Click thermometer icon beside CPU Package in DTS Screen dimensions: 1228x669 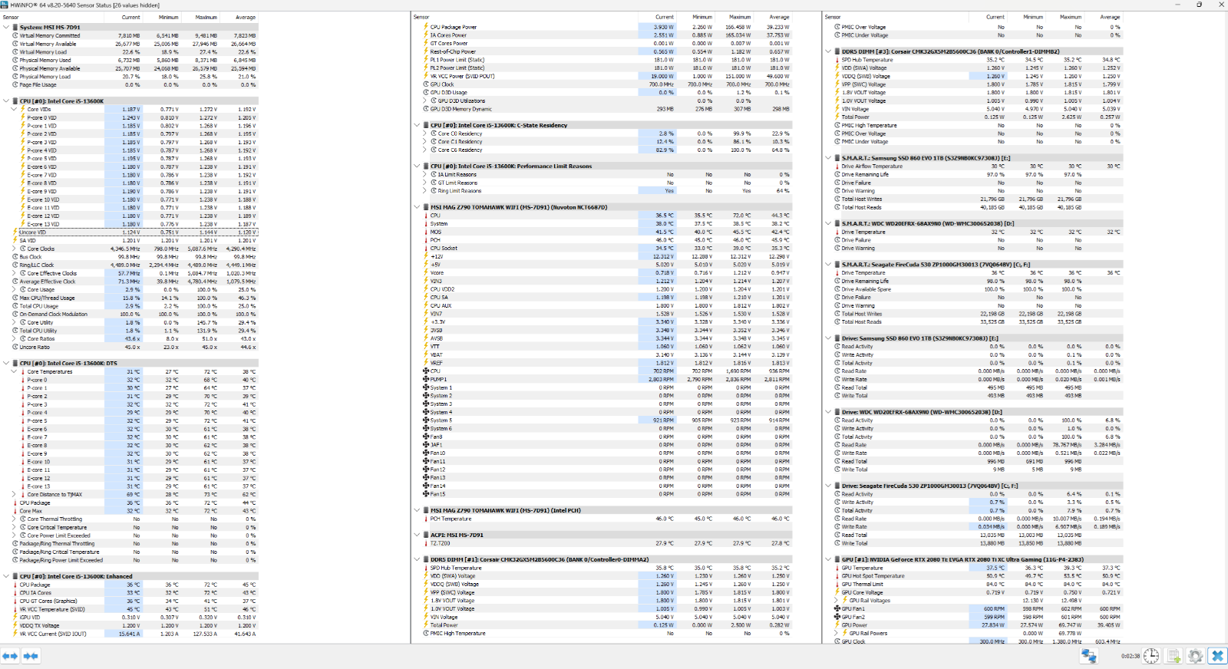pyautogui.click(x=15, y=503)
